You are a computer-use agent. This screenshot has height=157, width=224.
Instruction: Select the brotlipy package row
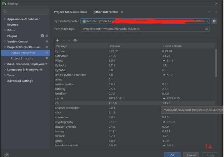135,94
